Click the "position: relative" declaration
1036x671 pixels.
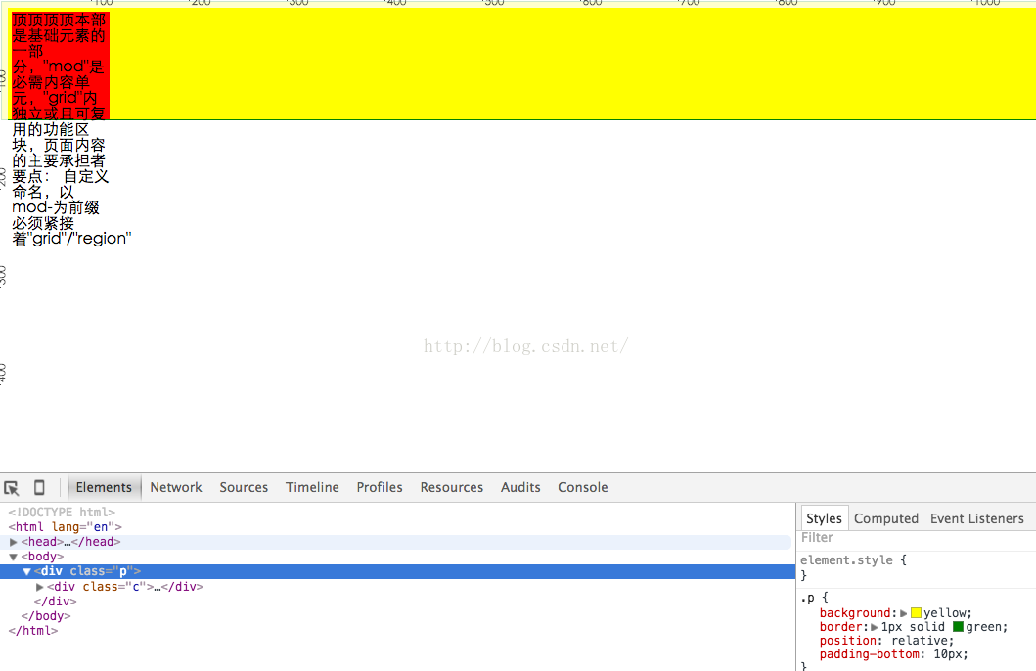(x=886, y=641)
